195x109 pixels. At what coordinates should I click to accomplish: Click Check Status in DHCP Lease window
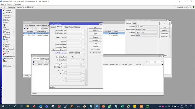pos(165,37)
